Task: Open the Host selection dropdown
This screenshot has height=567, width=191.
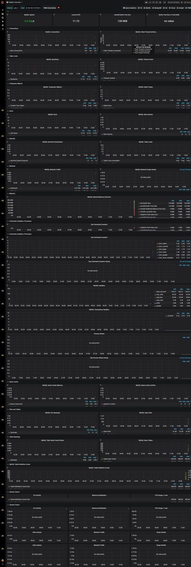Action: tap(33, 8)
